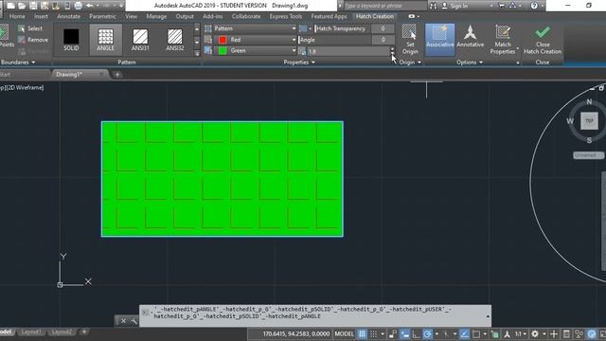This screenshot has width=606, height=341.
Task: Toggle object snap tracking icon
Action: [x=465, y=334]
